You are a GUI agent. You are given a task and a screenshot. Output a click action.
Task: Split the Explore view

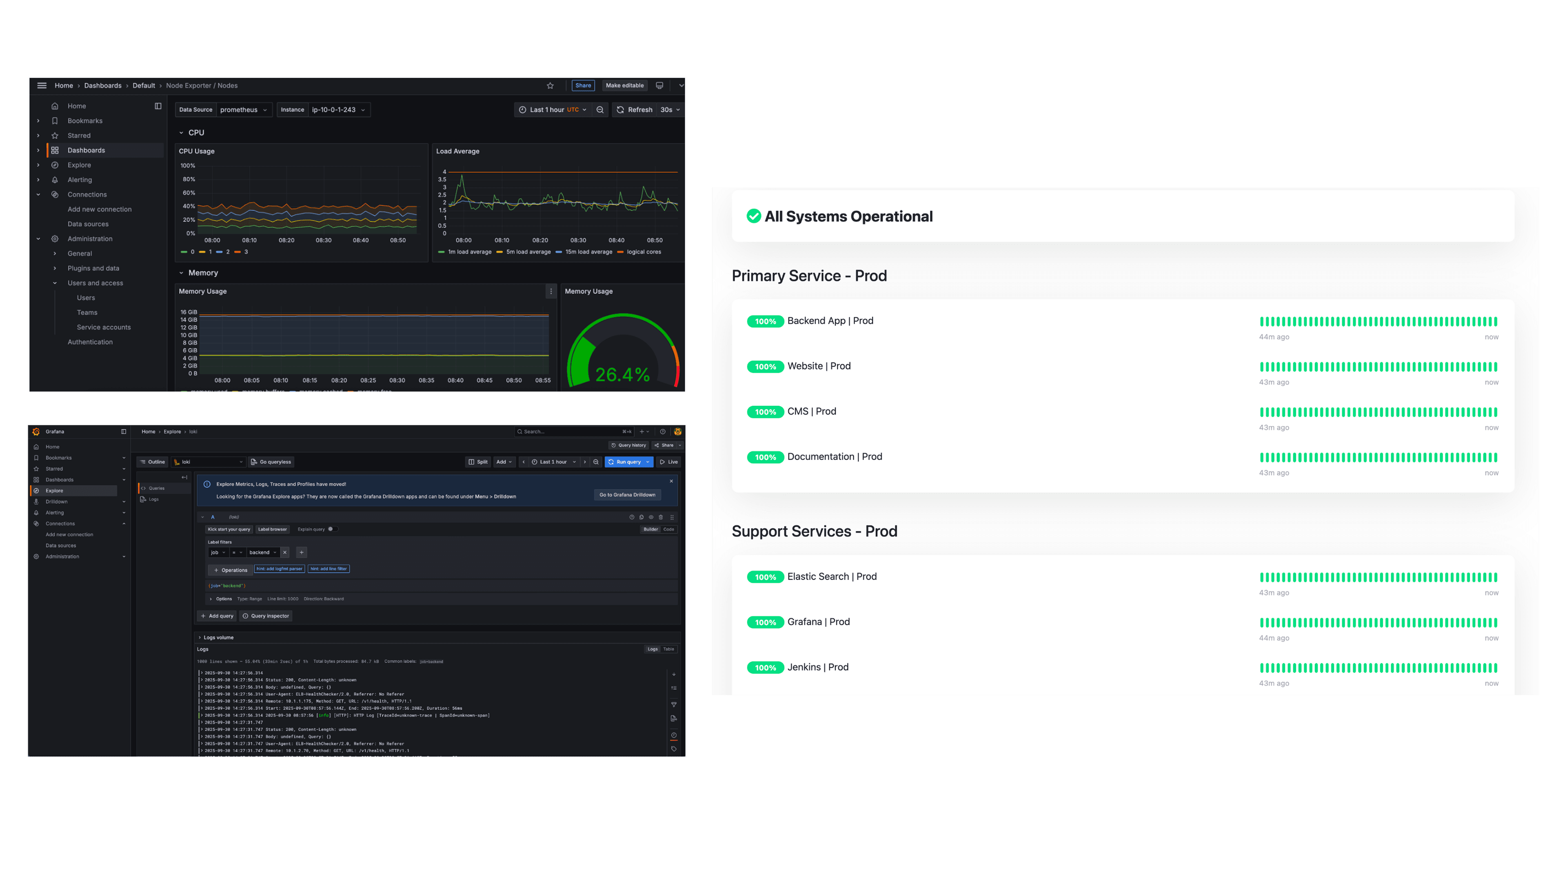pyautogui.click(x=478, y=462)
